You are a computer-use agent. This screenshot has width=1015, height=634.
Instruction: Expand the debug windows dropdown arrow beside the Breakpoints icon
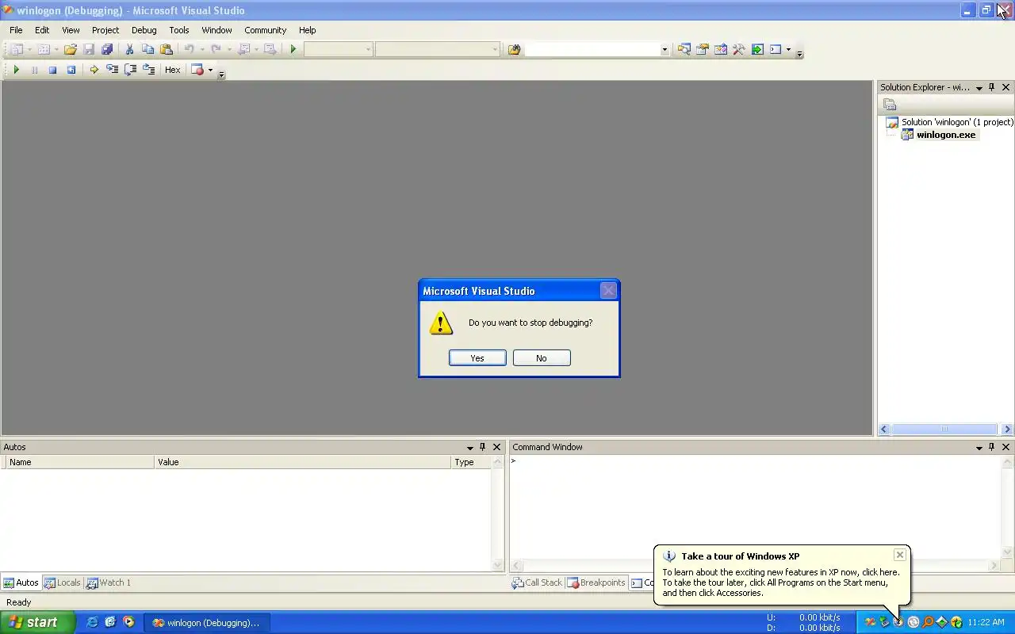[x=210, y=70]
